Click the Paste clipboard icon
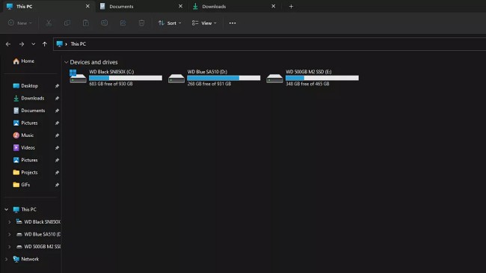 tap(86, 23)
